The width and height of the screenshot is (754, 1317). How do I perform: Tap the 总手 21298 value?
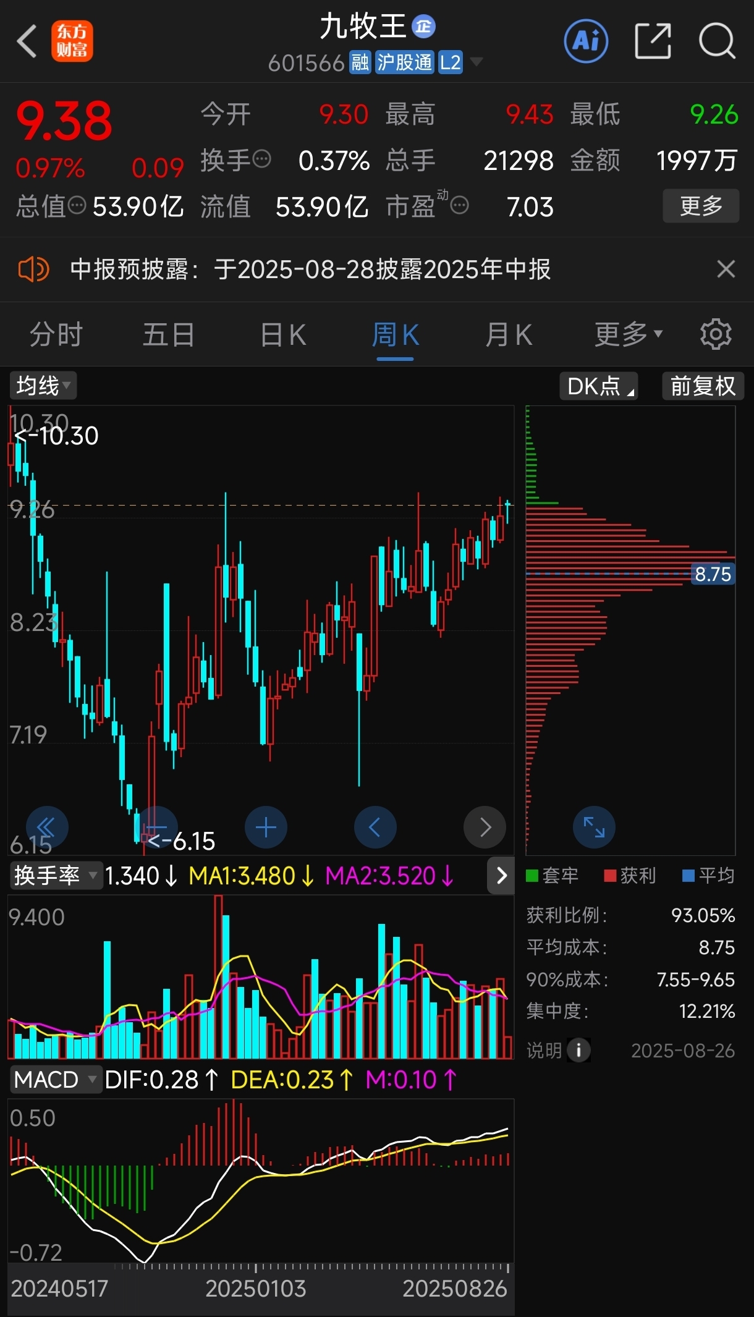pyautogui.click(x=519, y=161)
